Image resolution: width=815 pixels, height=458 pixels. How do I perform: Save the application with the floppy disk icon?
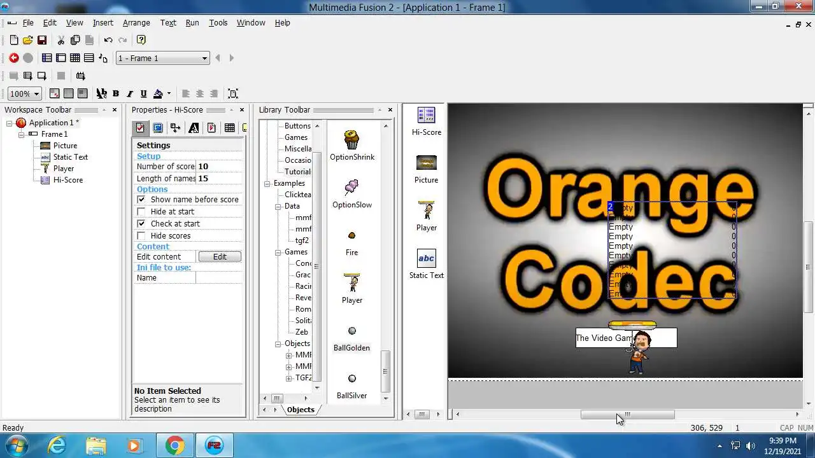click(42, 40)
